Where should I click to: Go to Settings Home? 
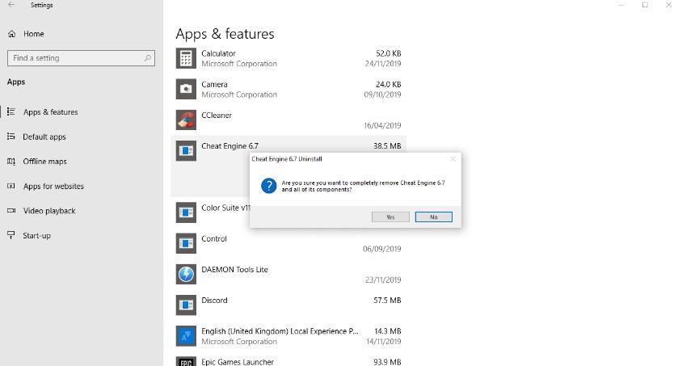[34, 34]
